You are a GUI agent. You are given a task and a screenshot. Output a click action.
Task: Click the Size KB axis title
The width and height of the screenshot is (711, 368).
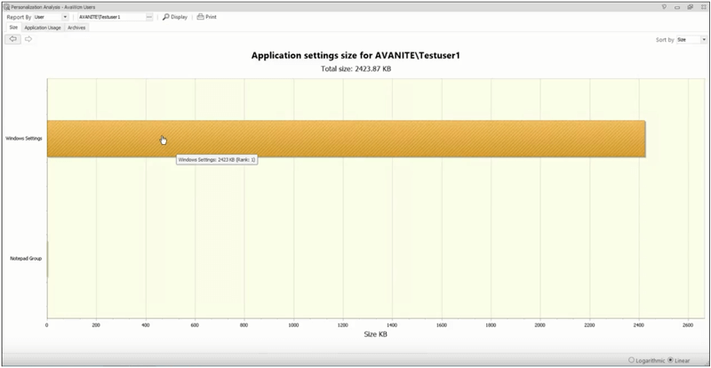pyautogui.click(x=375, y=334)
